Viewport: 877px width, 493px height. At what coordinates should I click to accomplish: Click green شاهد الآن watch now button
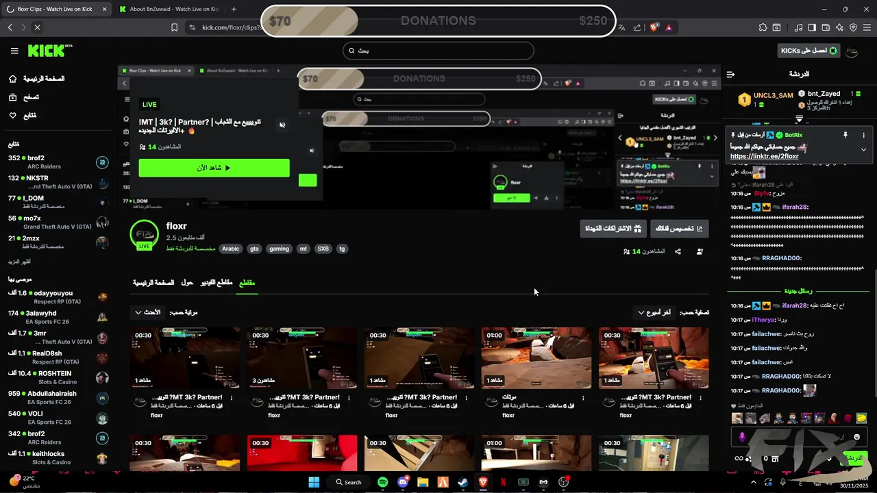pos(214,168)
